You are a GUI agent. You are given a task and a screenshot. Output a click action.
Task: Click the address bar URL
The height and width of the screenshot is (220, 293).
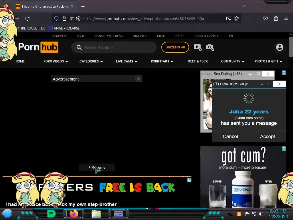[x=144, y=19]
